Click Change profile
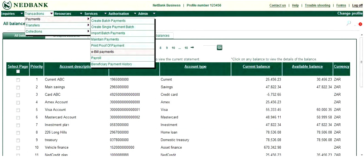This screenshot has height=157, width=364. pyautogui.click(x=350, y=14)
